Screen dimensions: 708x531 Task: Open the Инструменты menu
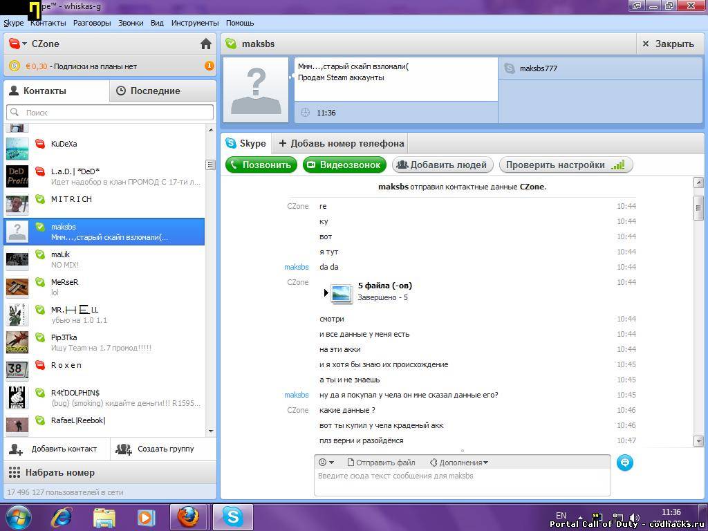pos(195,23)
